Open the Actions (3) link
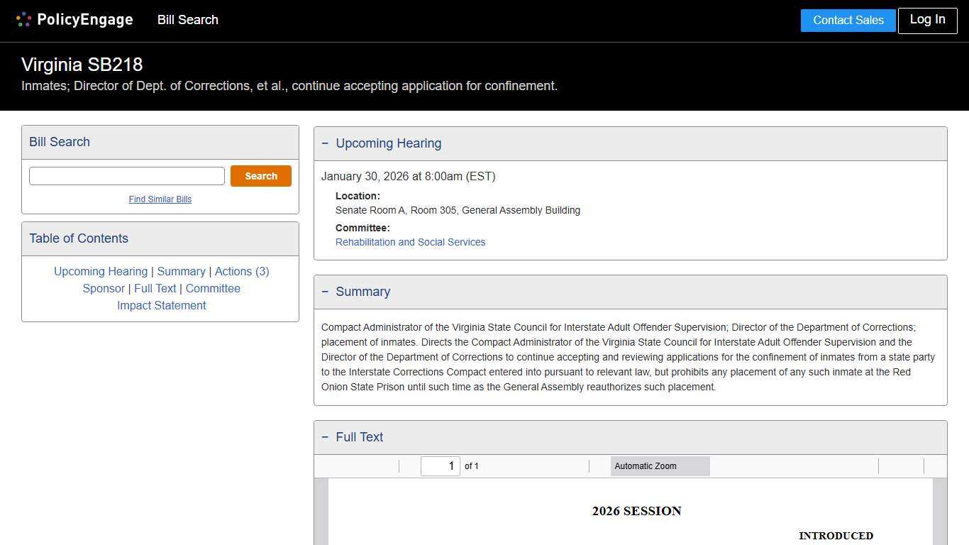 pyautogui.click(x=242, y=271)
